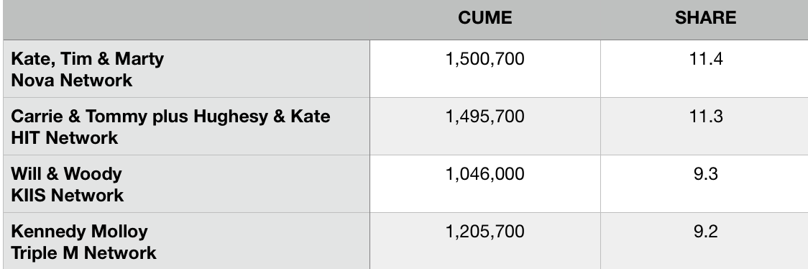Screen dimensions: 808x269
Task: Select the KIIS Network text
Action: [x=68, y=196]
